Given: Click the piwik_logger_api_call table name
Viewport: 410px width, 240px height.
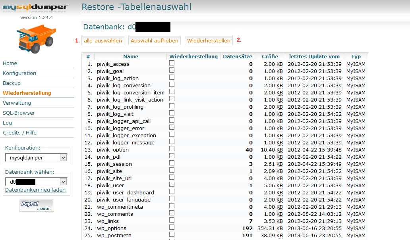Looking at the screenshot, I should (x=124, y=121).
